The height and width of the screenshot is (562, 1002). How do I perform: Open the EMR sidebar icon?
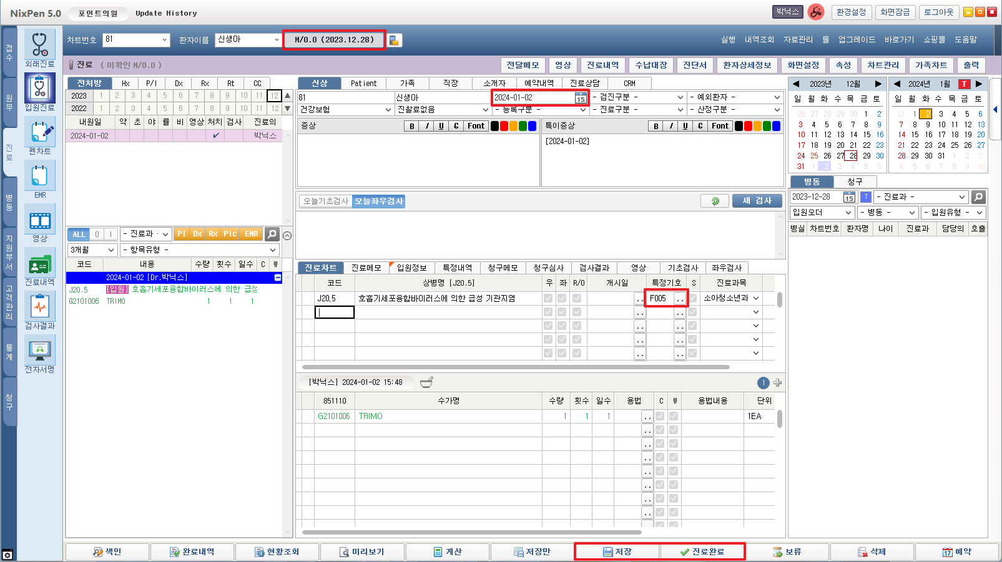39,177
